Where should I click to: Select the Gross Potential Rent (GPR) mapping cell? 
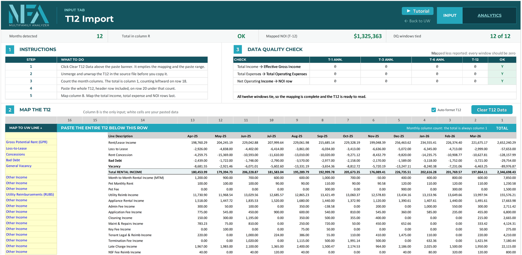[31, 142]
